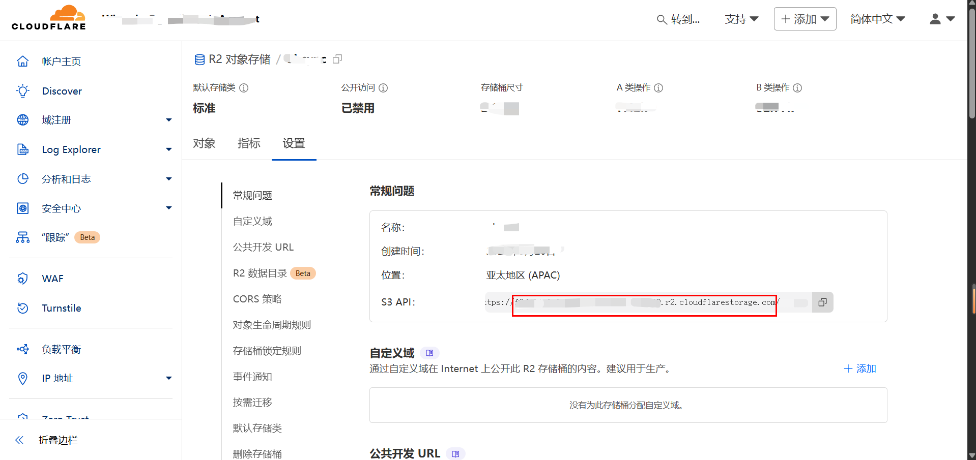Copy bucket name next to breadcrumb
The image size is (976, 460).
pyautogui.click(x=337, y=59)
